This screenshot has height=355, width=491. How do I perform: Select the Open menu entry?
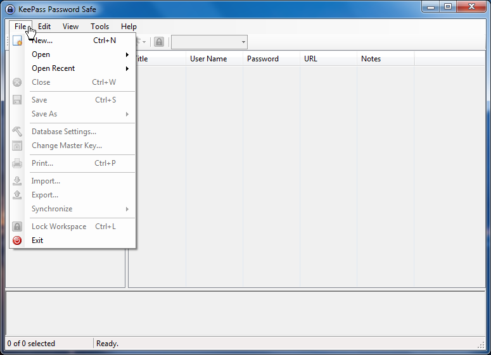click(x=73, y=54)
